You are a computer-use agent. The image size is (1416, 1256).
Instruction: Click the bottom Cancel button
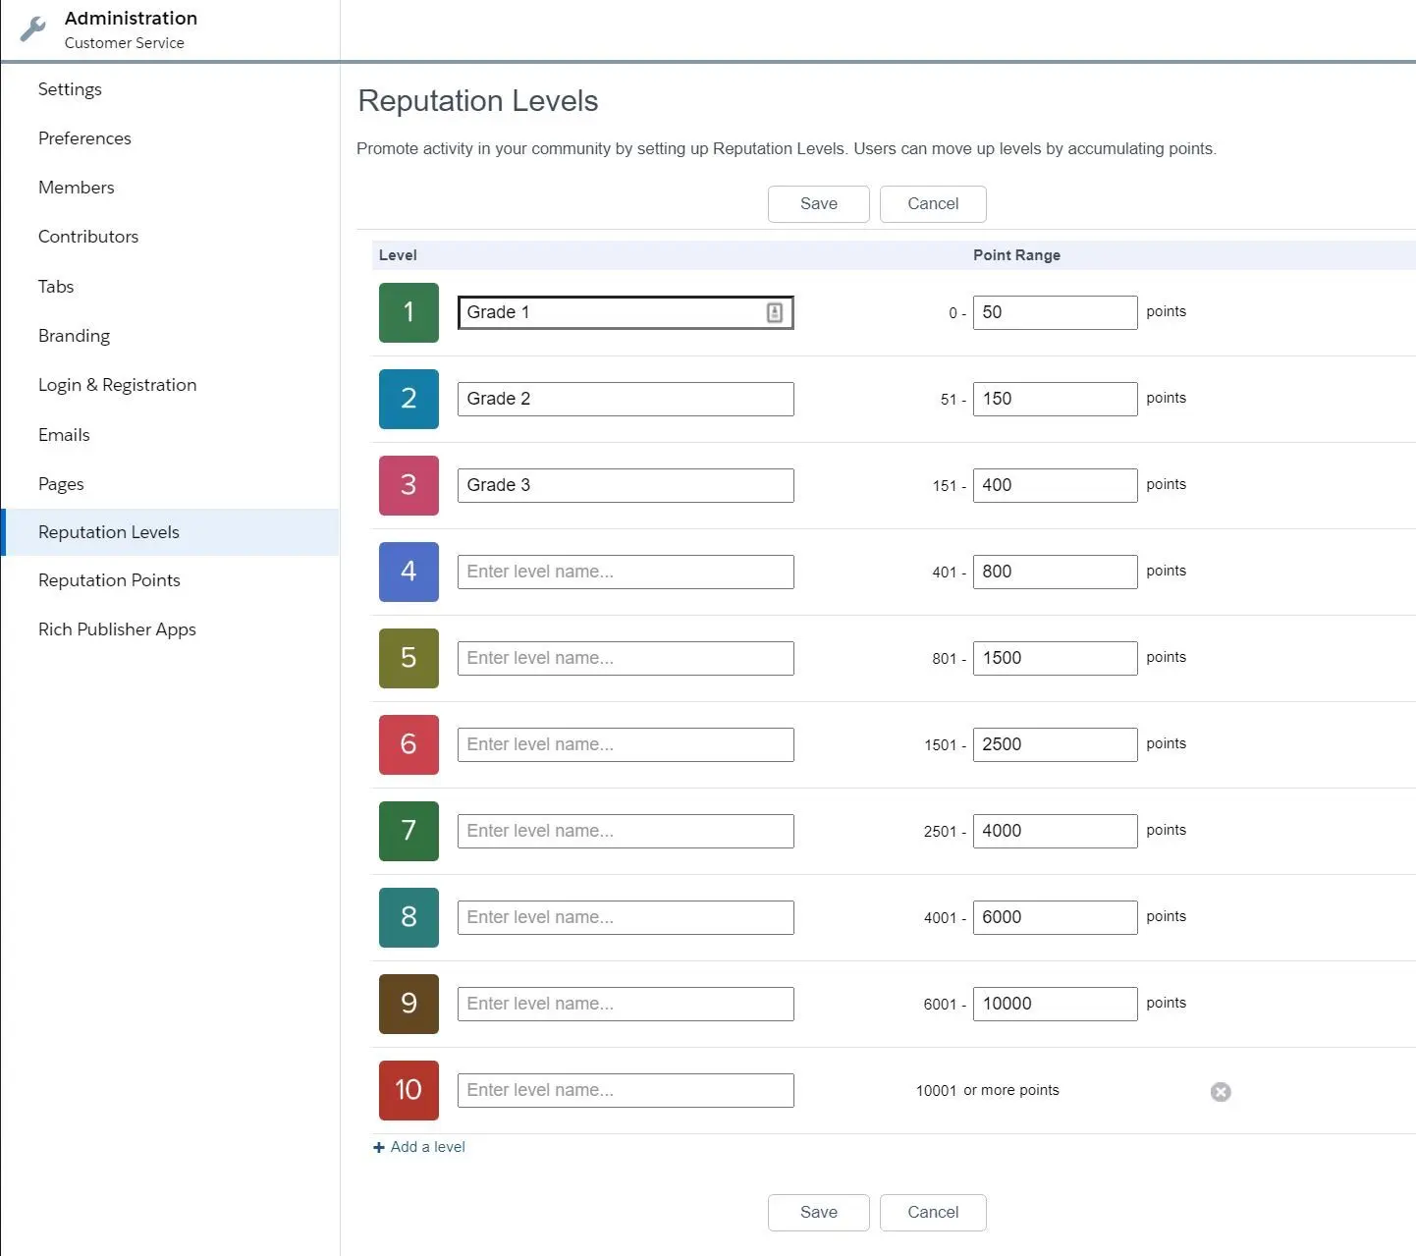tap(933, 1213)
